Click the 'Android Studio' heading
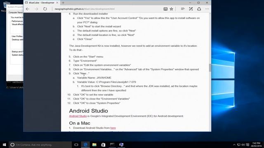Viewport: 264px width, 148px height. coord(88,111)
